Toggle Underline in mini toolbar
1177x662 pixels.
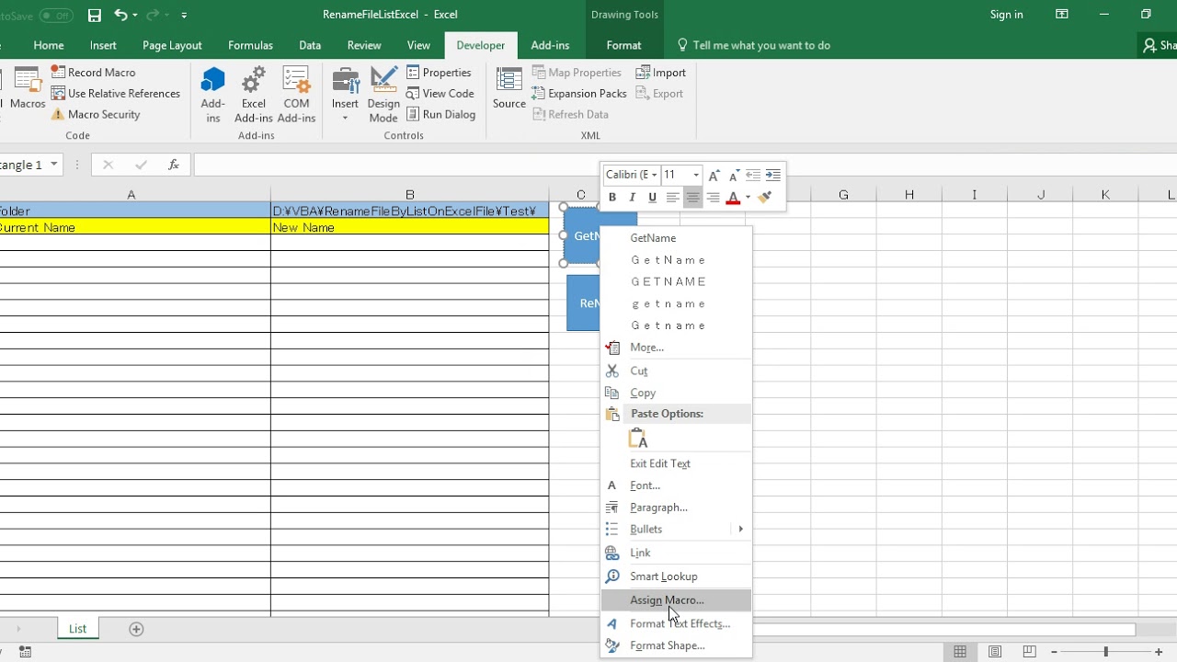click(652, 198)
